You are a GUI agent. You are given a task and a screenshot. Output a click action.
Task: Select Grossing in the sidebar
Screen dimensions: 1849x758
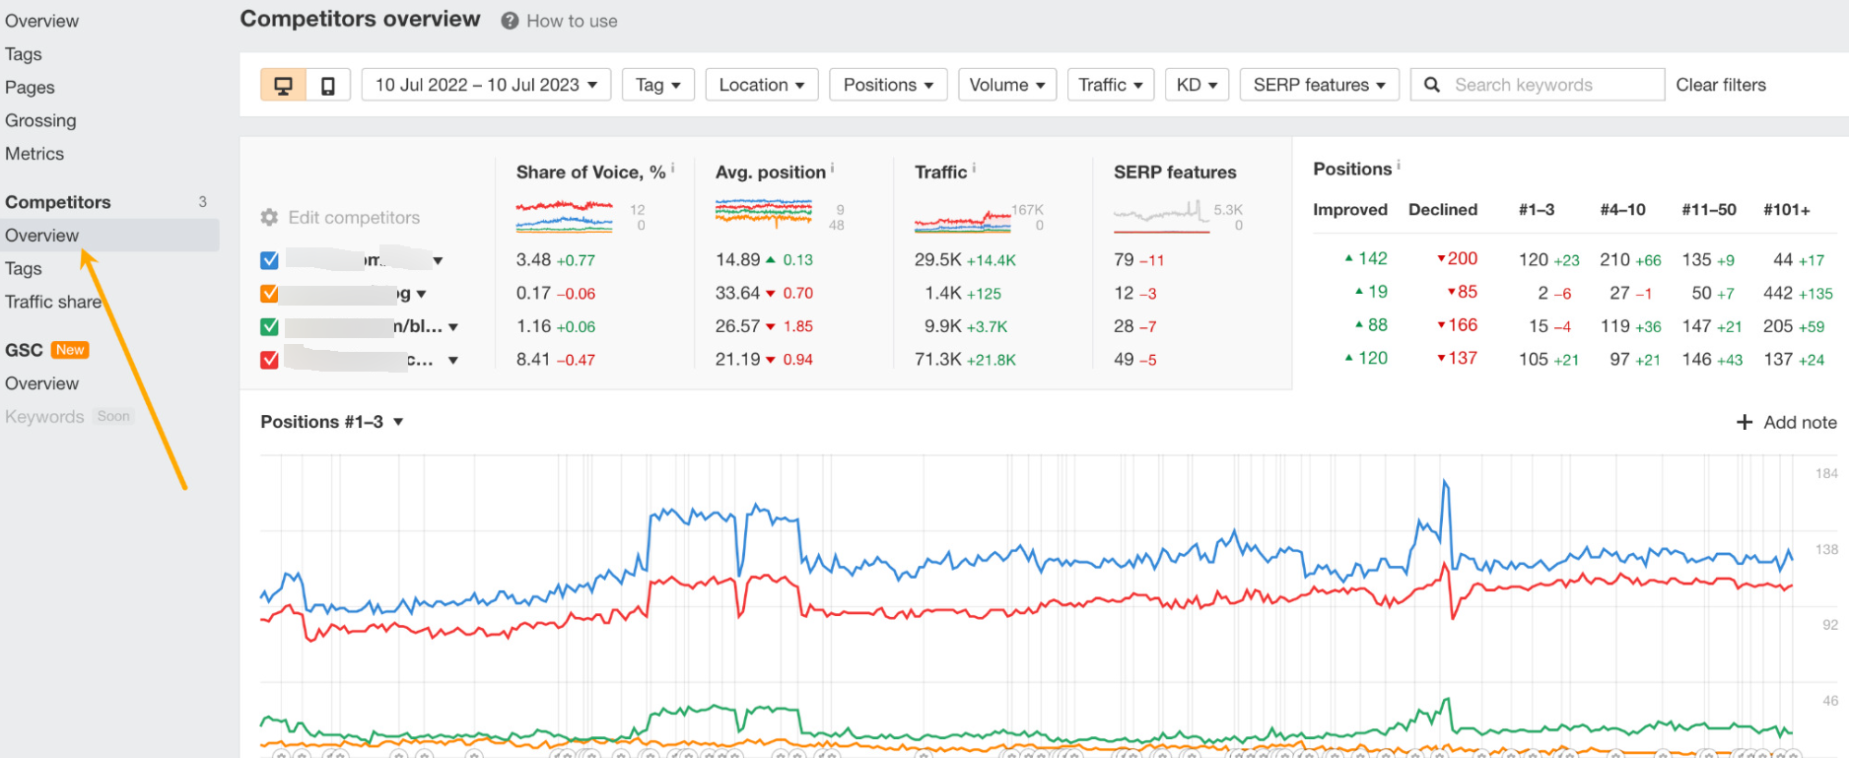point(40,120)
